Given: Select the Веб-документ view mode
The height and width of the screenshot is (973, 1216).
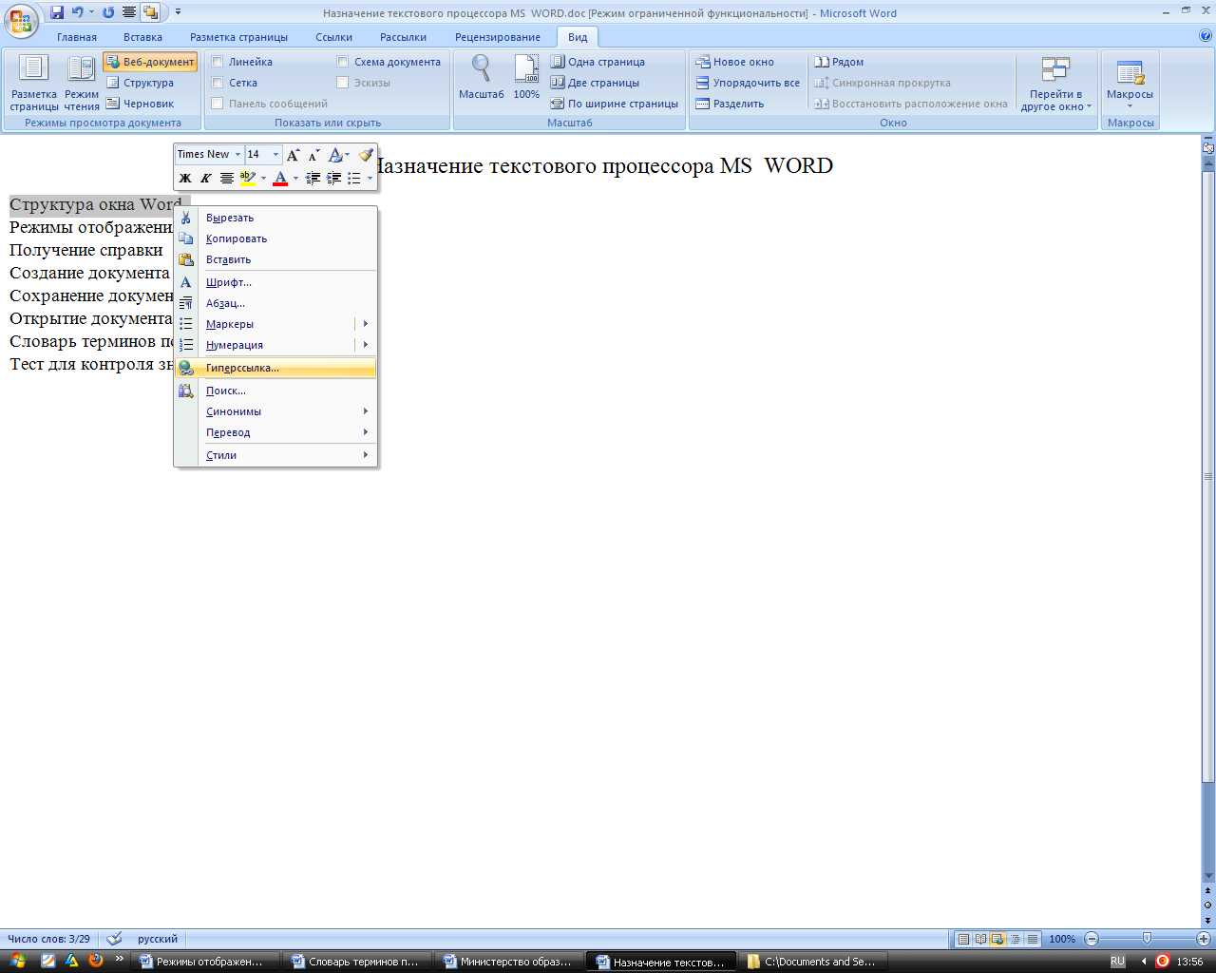Looking at the screenshot, I should [150, 62].
